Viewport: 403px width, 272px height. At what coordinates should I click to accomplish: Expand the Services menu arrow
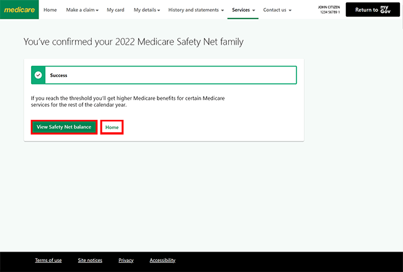254,11
